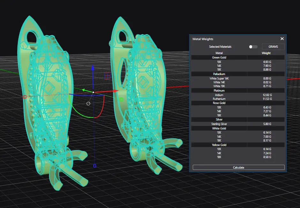The image size is (300, 208).
Task: Click the gumball origin point
Action: click(93, 92)
